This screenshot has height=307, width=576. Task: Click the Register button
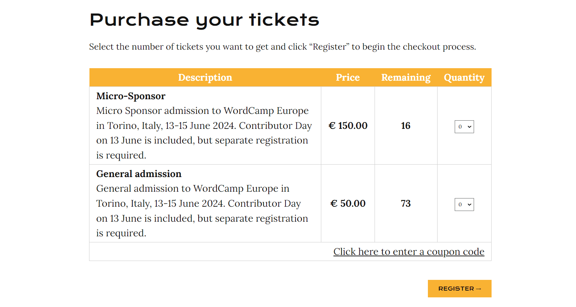point(459,288)
